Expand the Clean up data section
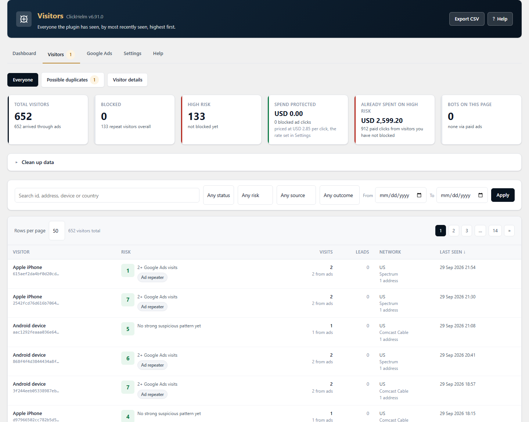 [x=264, y=162]
